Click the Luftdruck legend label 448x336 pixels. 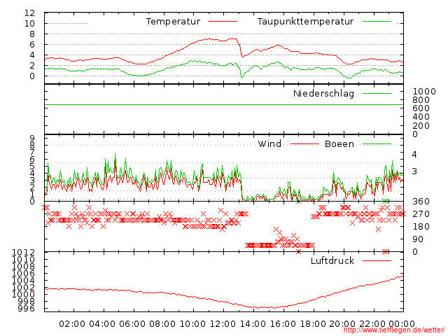coord(332,260)
